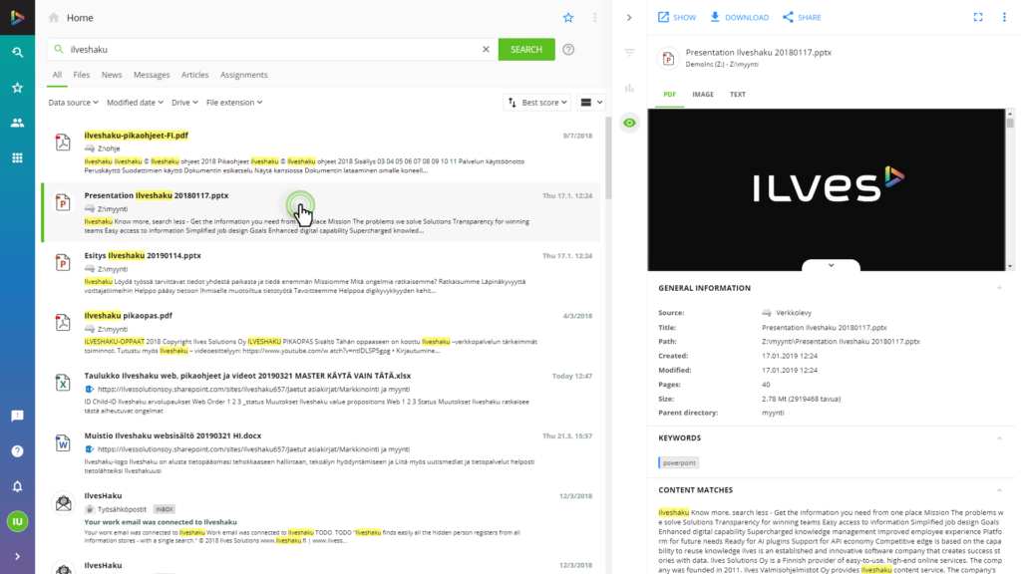Expand preview with the down chevron handle
The width and height of the screenshot is (1021, 574).
(831, 265)
